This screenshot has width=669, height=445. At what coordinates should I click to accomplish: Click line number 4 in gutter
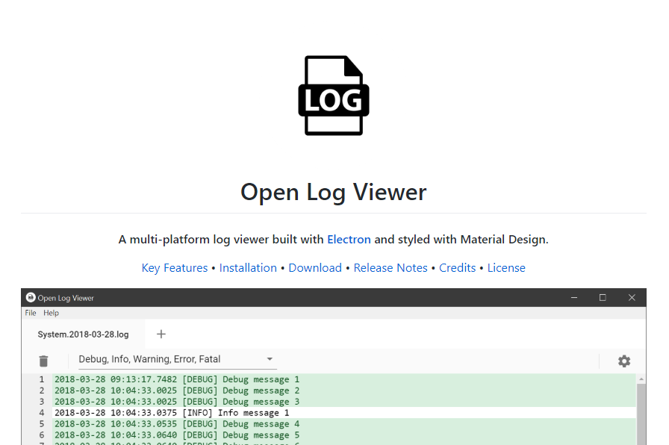[42, 413]
